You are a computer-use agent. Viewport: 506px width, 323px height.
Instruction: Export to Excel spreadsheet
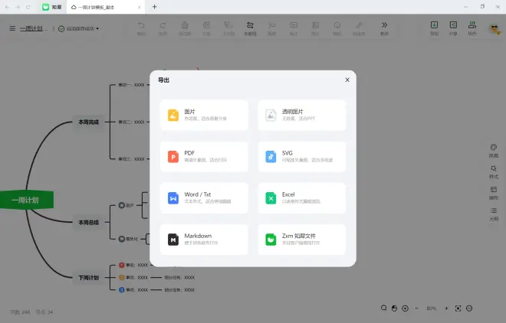(x=301, y=197)
